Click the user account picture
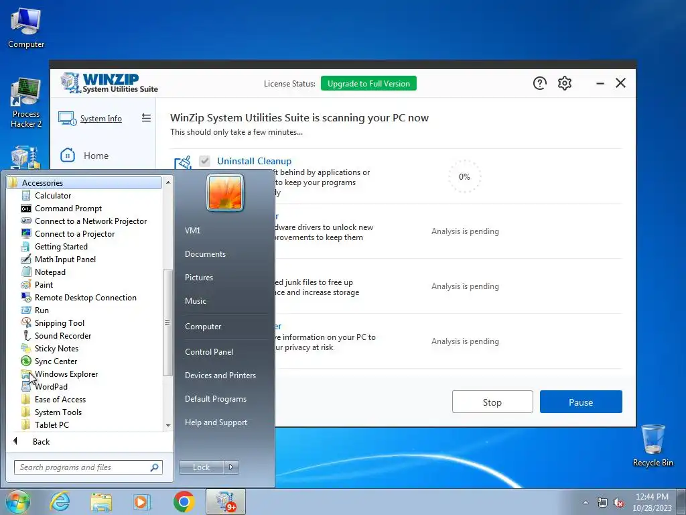This screenshot has height=515, width=686. click(x=225, y=192)
